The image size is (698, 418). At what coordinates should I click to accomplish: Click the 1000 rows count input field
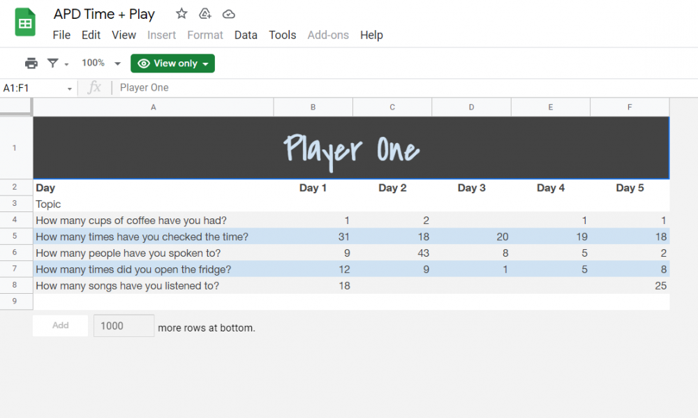coord(124,325)
